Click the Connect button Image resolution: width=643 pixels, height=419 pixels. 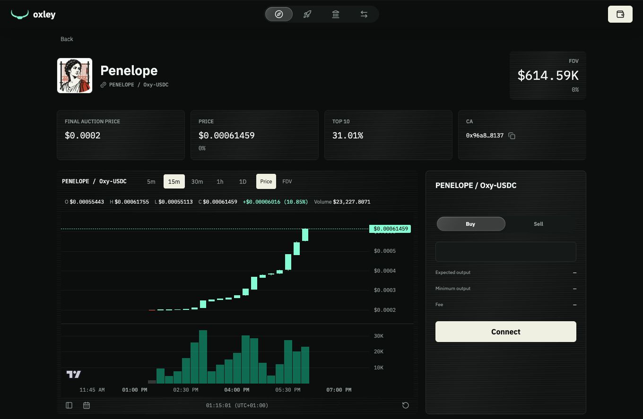[x=506, y=332]
